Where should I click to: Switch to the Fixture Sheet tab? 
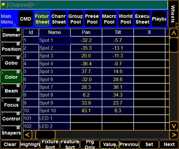42,19
